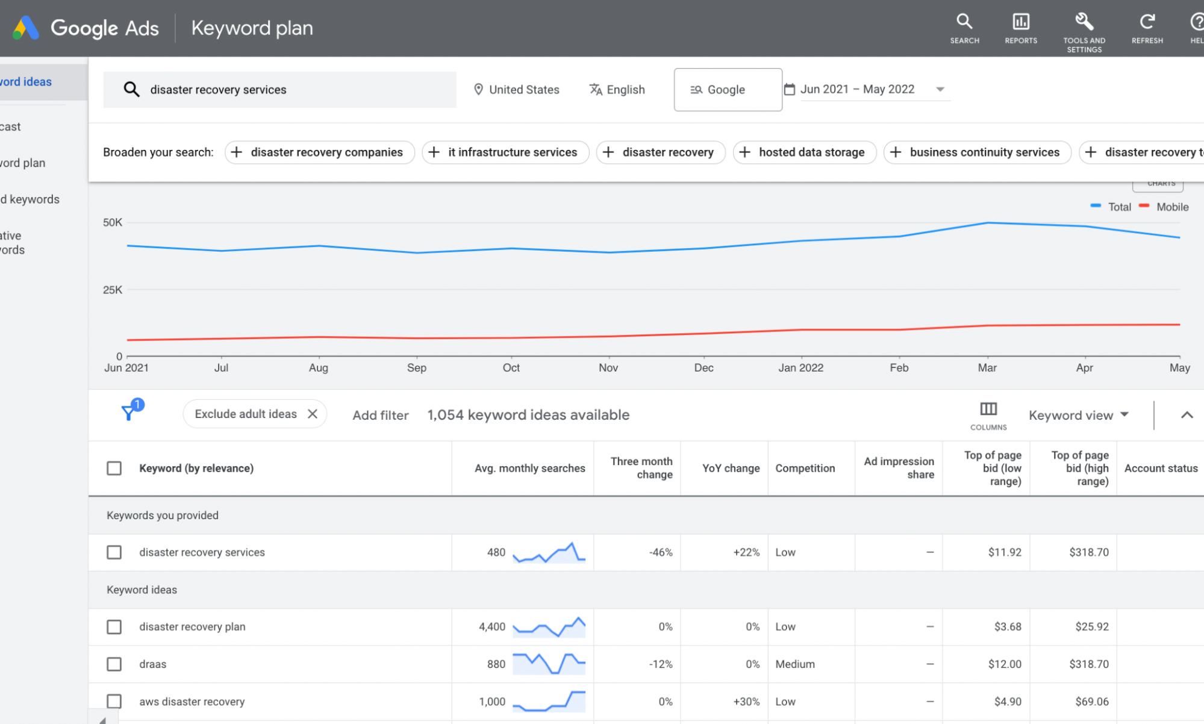Viewport: 1204px width, 724px height.
Task: Expand the Keyword view dropdown
Action: pyautogui.click(x=1078, y=415)
